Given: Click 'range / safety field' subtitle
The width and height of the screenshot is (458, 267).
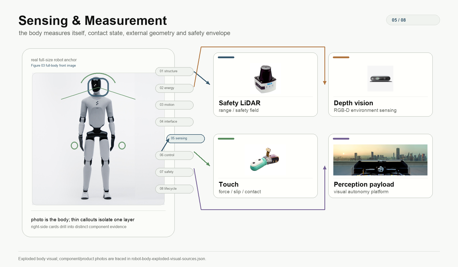Looking at the screenshot, I should click(239, 110).
